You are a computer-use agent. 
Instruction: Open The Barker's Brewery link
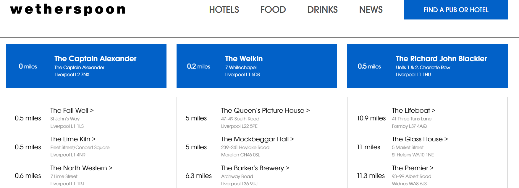coord(255,168)
